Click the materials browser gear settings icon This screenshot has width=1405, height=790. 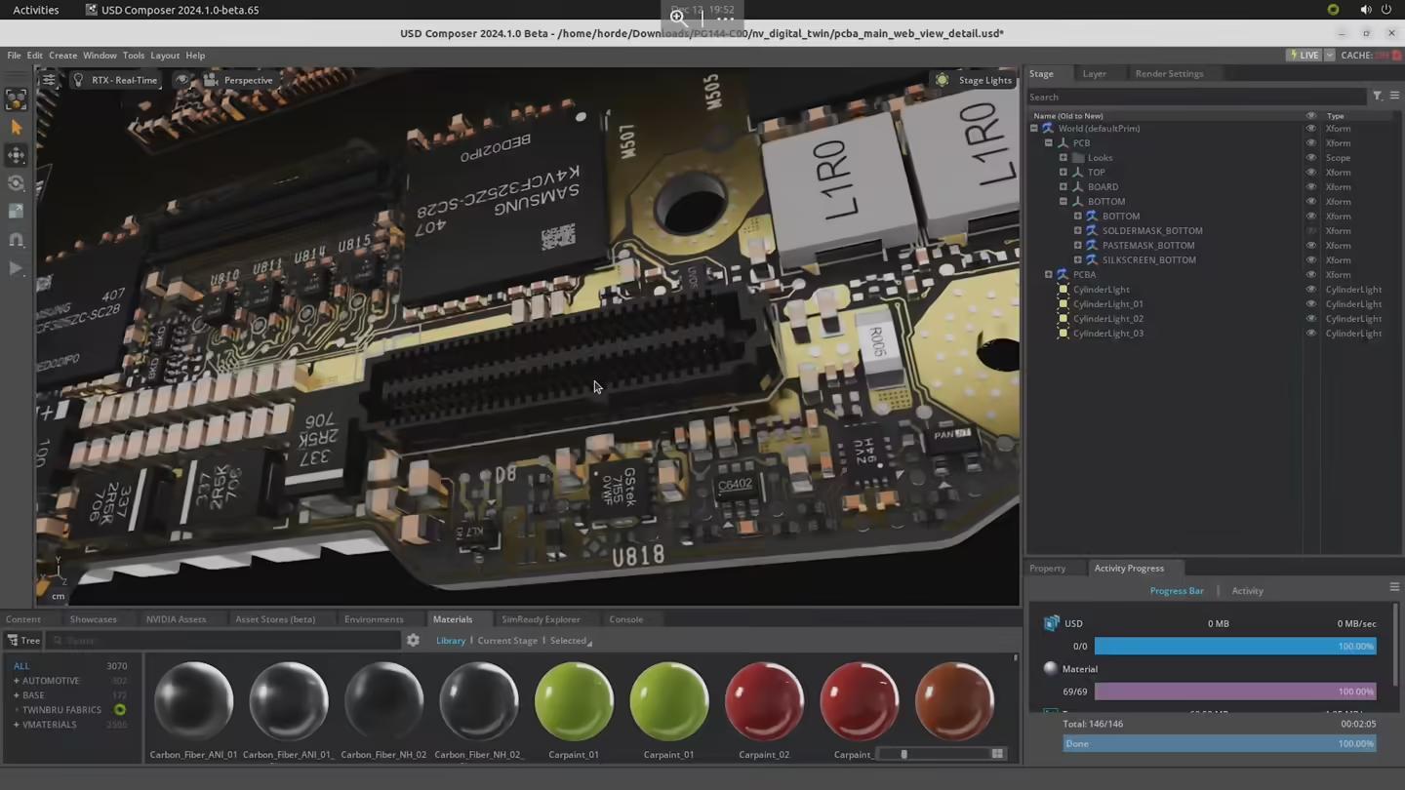[x=413, y=641]
